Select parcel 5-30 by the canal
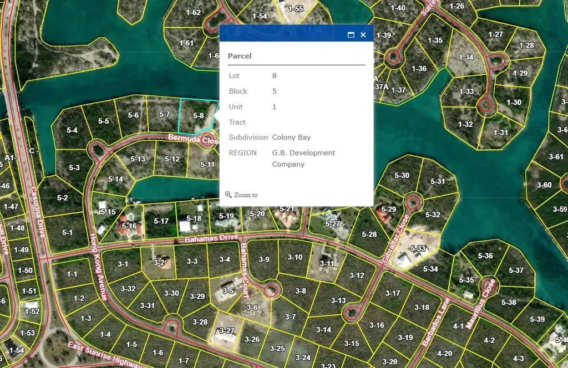 tap(402, 176)
